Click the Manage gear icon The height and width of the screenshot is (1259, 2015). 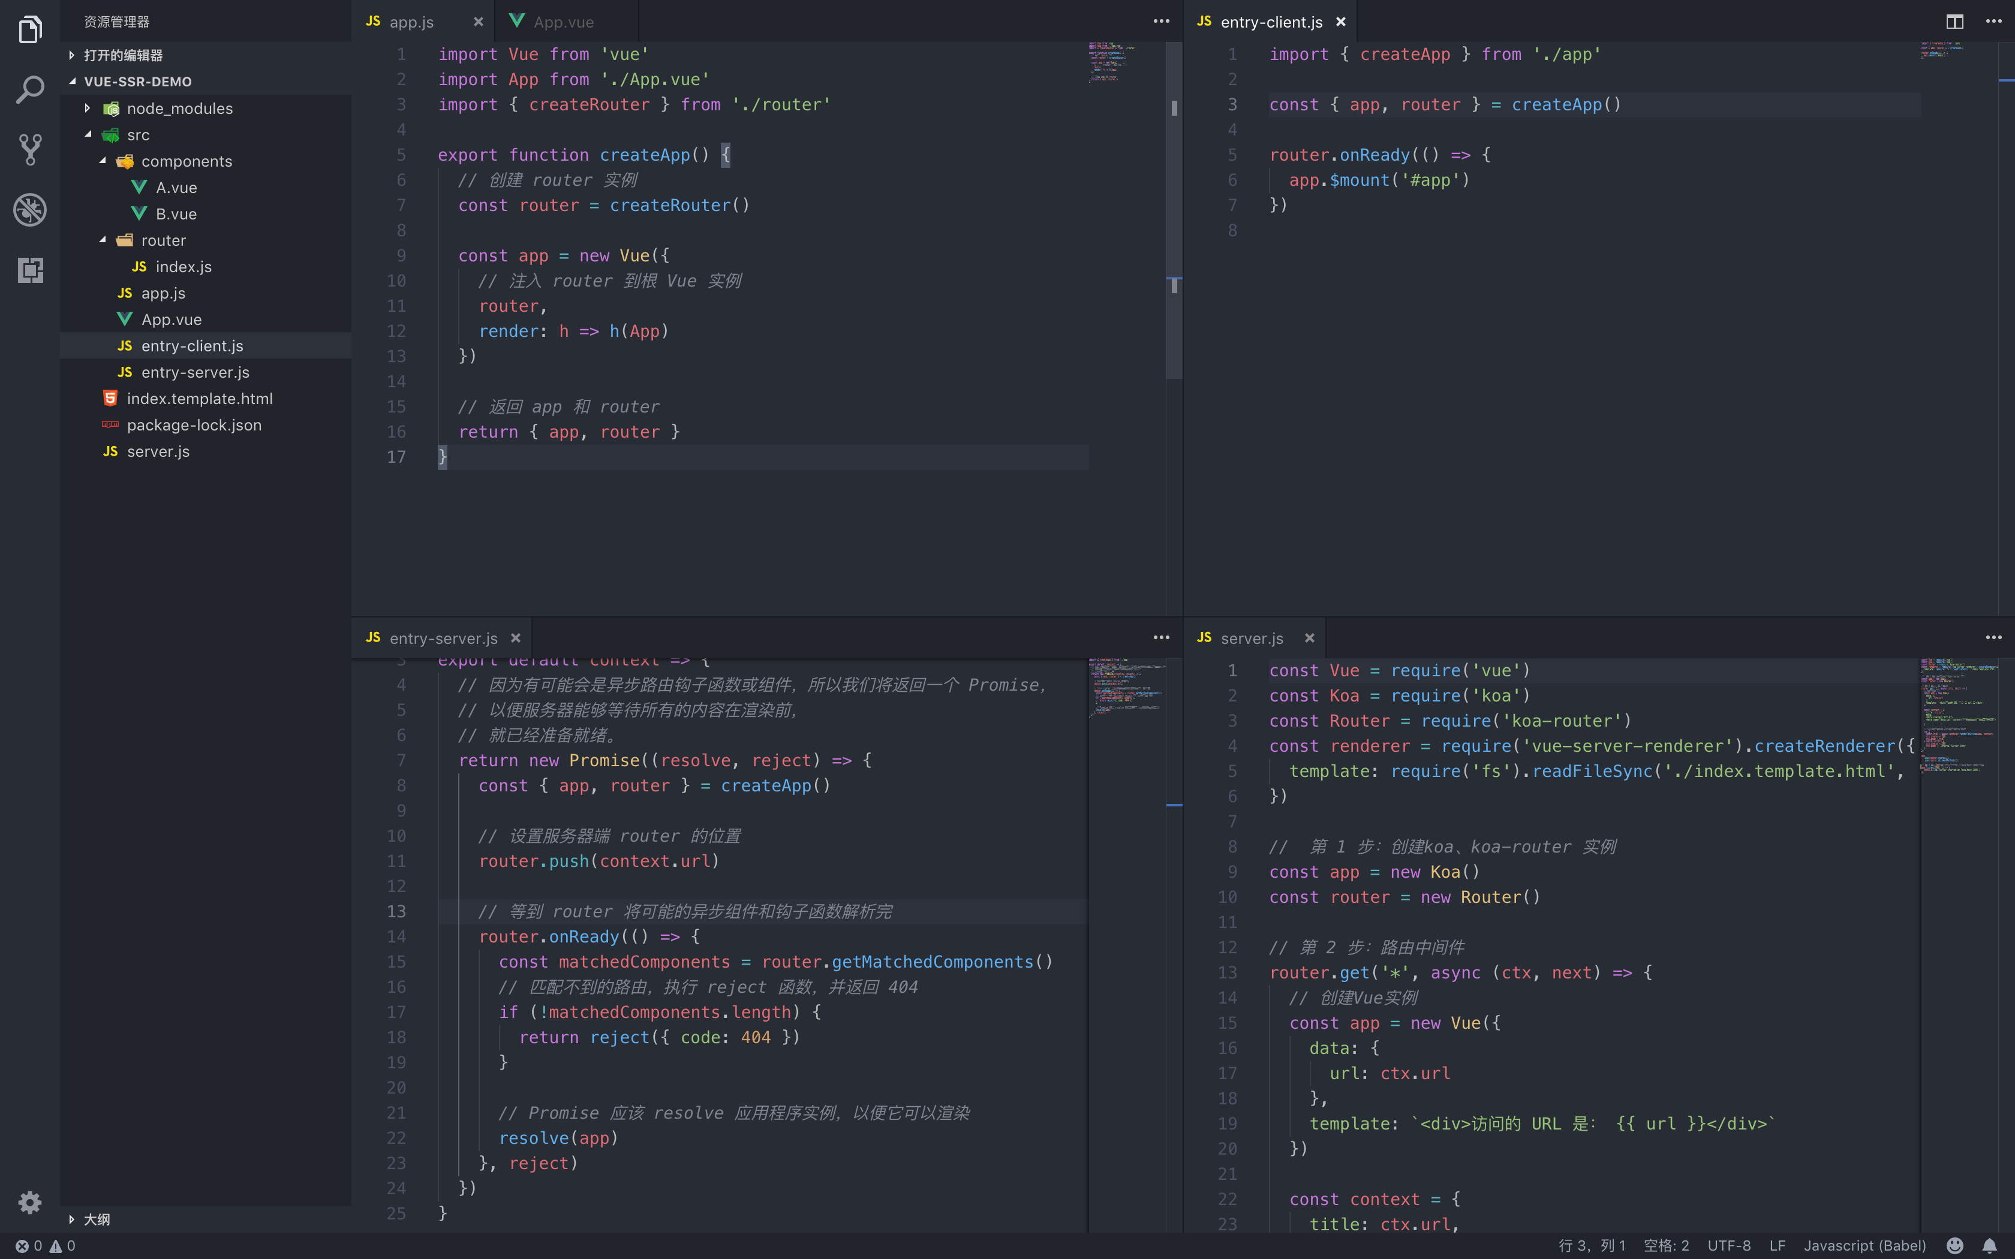click(30, 1201)
